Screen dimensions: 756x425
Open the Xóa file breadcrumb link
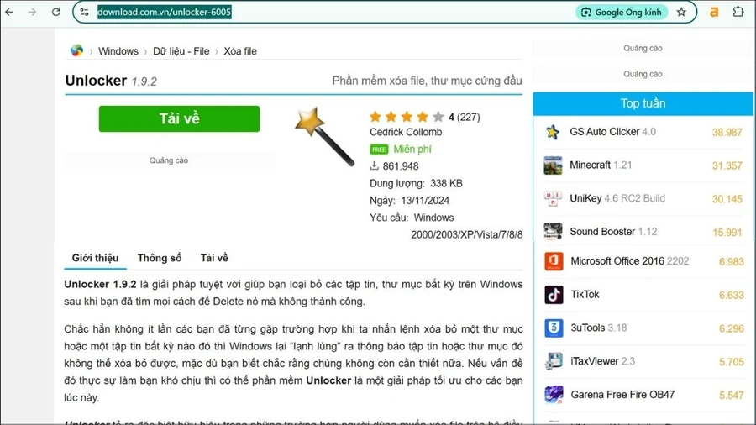tap(240, 51)
